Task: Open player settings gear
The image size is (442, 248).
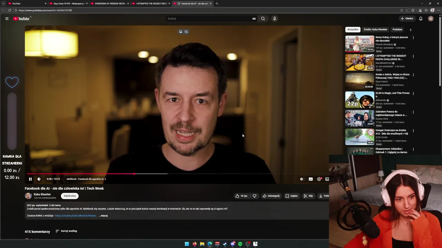Action: coord(319,179)
